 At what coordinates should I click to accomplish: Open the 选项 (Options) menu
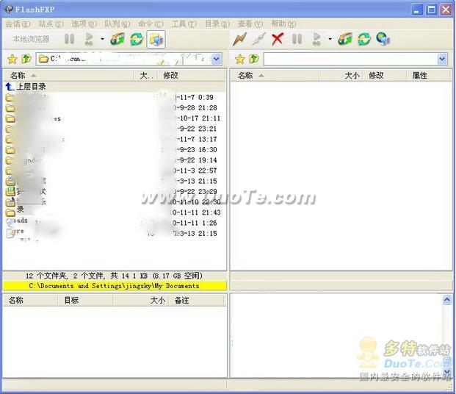tap(84, 24)
